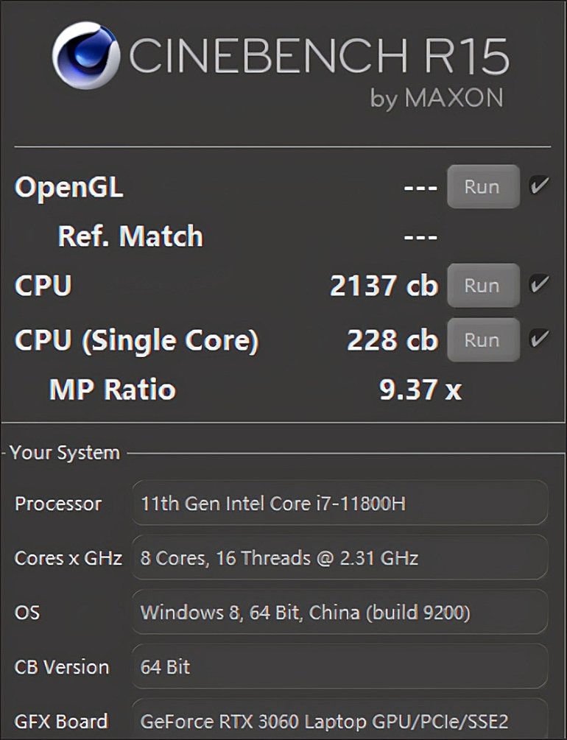567x740 pixels.
Task: Click the 2137 cb CPU score
Action: [x=384, y=286]
